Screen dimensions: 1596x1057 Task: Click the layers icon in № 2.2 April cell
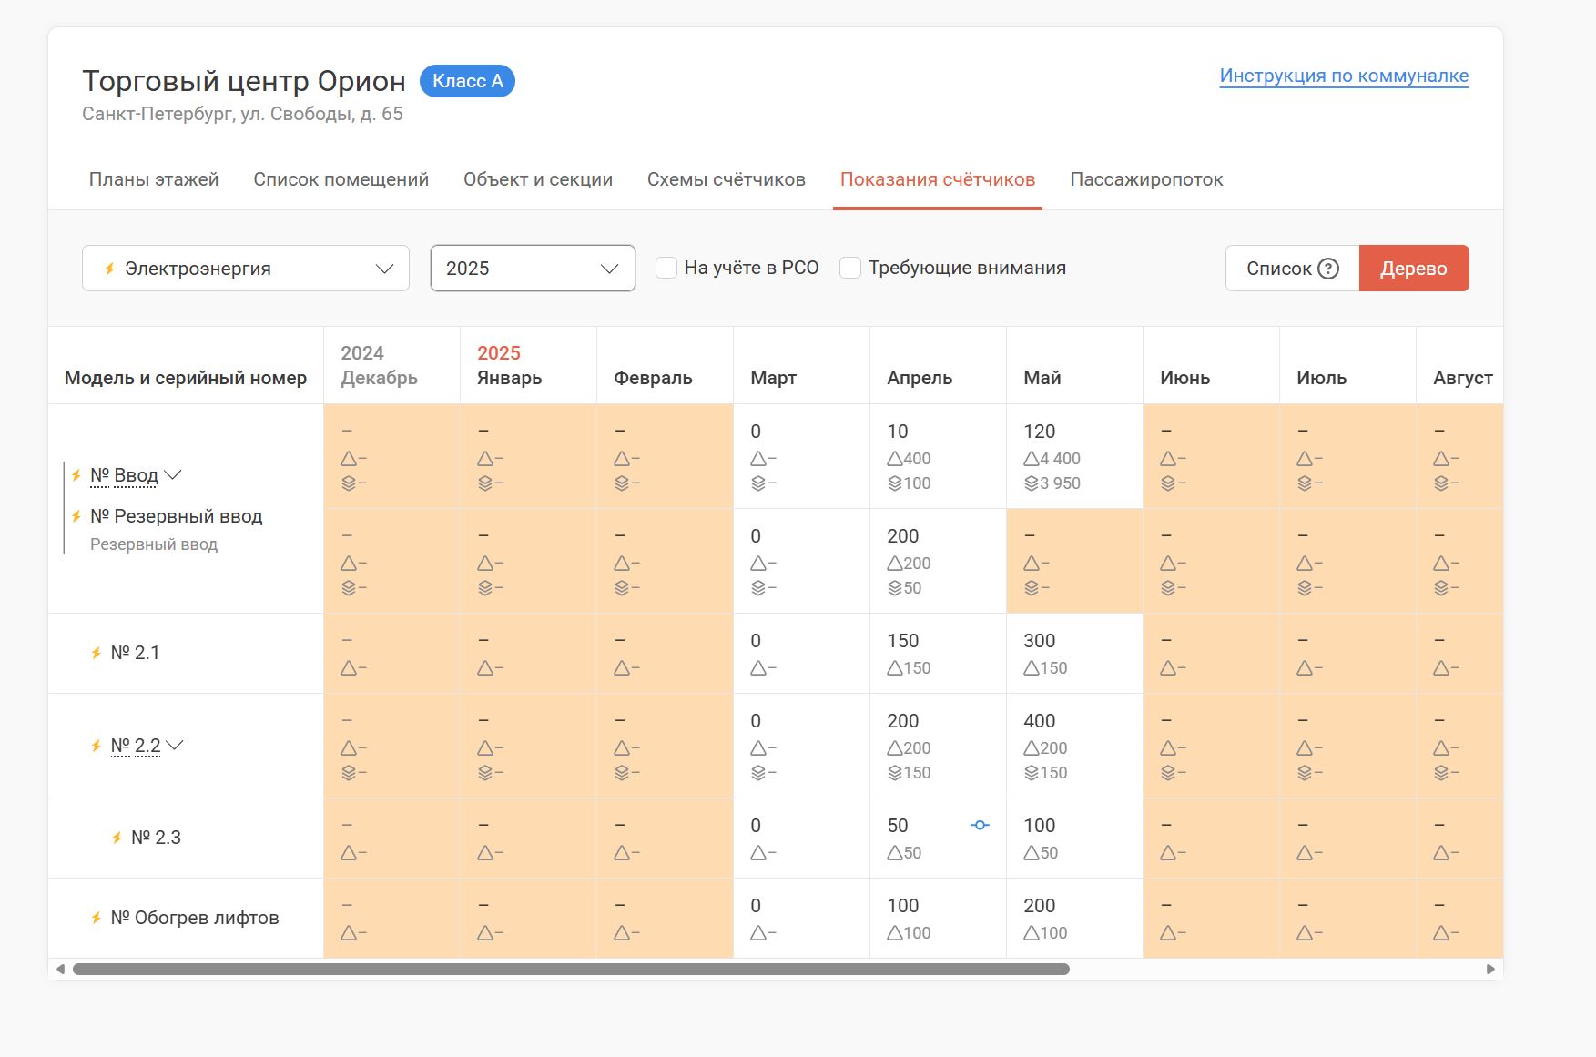895,773
